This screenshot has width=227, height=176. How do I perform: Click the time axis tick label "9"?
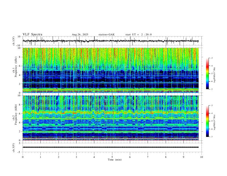pyautogui.click(x=183, y=157)
